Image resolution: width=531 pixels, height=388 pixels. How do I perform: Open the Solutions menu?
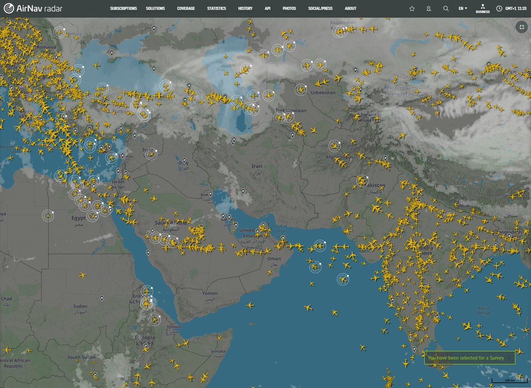tap(155, 8)
